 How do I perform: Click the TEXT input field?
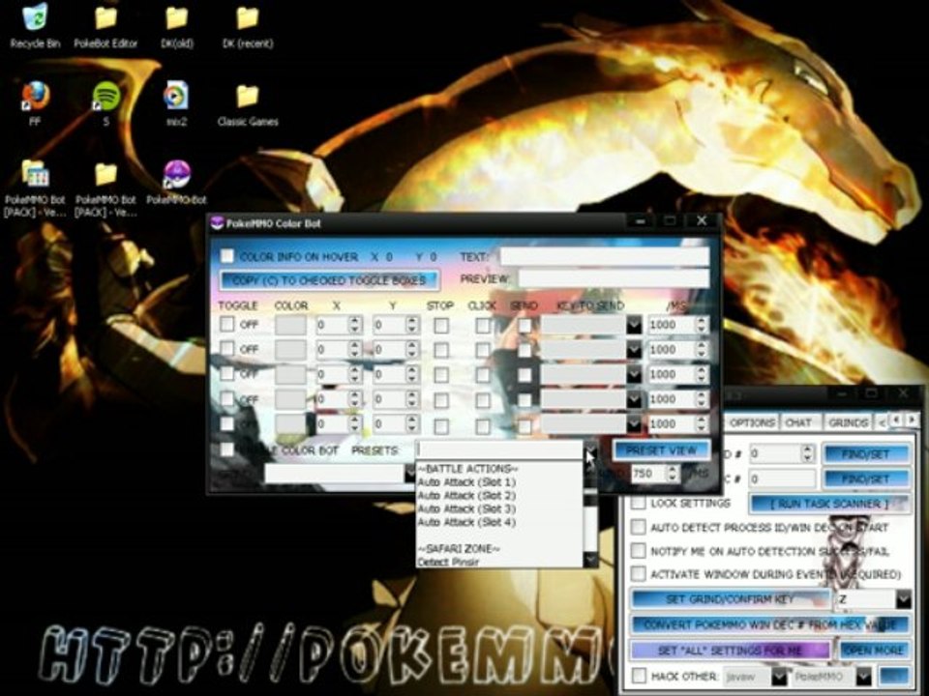tap(604, 256)
